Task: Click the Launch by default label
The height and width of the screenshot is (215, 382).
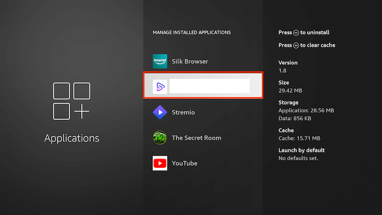Action: point(302,150)
